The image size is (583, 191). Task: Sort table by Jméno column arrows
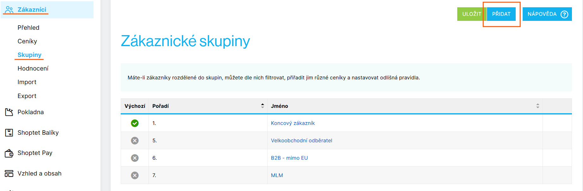(x=537, y=106)
